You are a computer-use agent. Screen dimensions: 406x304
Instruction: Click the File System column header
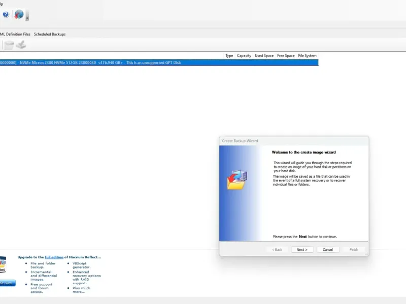point(308,56)
